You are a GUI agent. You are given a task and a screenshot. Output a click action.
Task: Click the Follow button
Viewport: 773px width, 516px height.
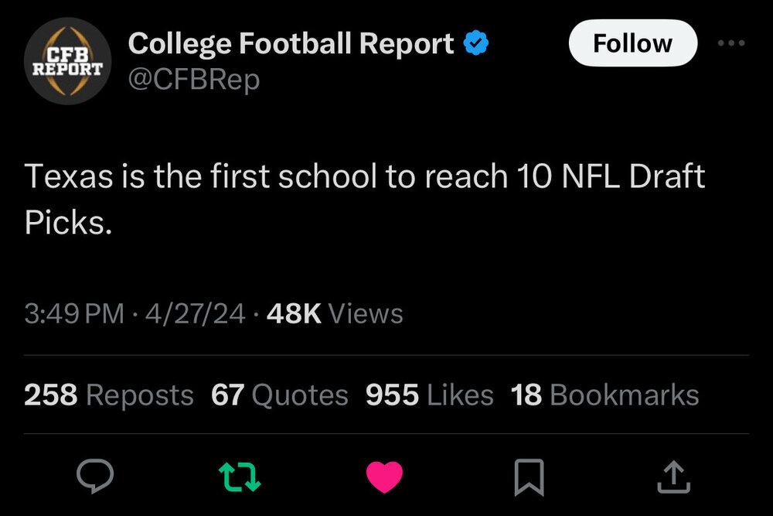point(632,43)
